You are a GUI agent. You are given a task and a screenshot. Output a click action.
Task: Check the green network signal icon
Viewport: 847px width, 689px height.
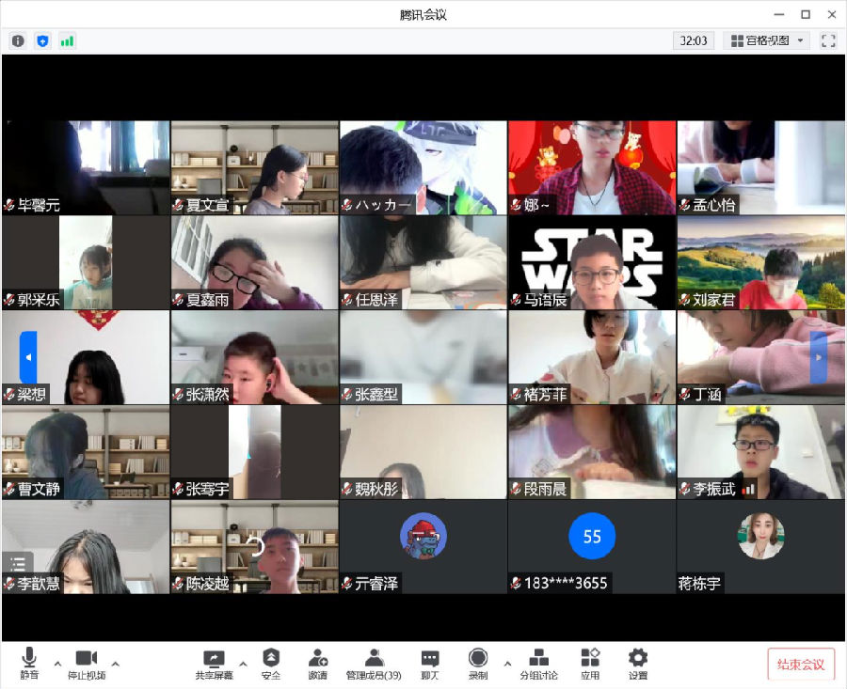pos(67,40)
